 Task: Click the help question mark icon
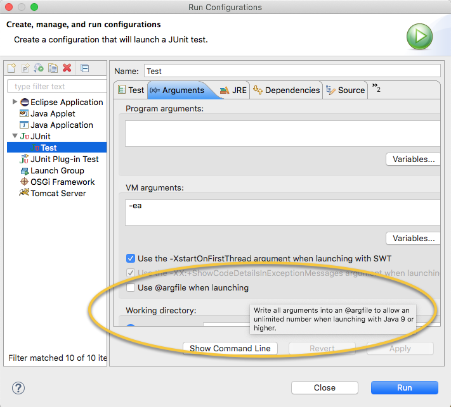point(18,388)
